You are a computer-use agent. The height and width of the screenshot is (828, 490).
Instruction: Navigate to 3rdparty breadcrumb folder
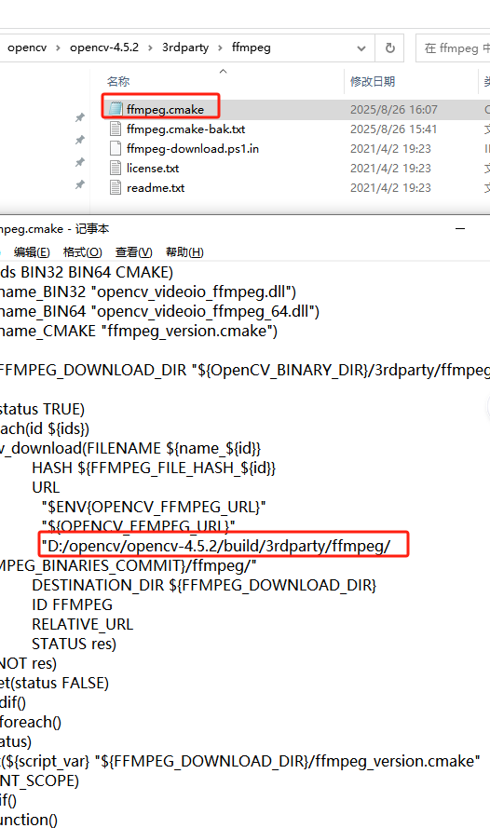click(x=185, y=48)
